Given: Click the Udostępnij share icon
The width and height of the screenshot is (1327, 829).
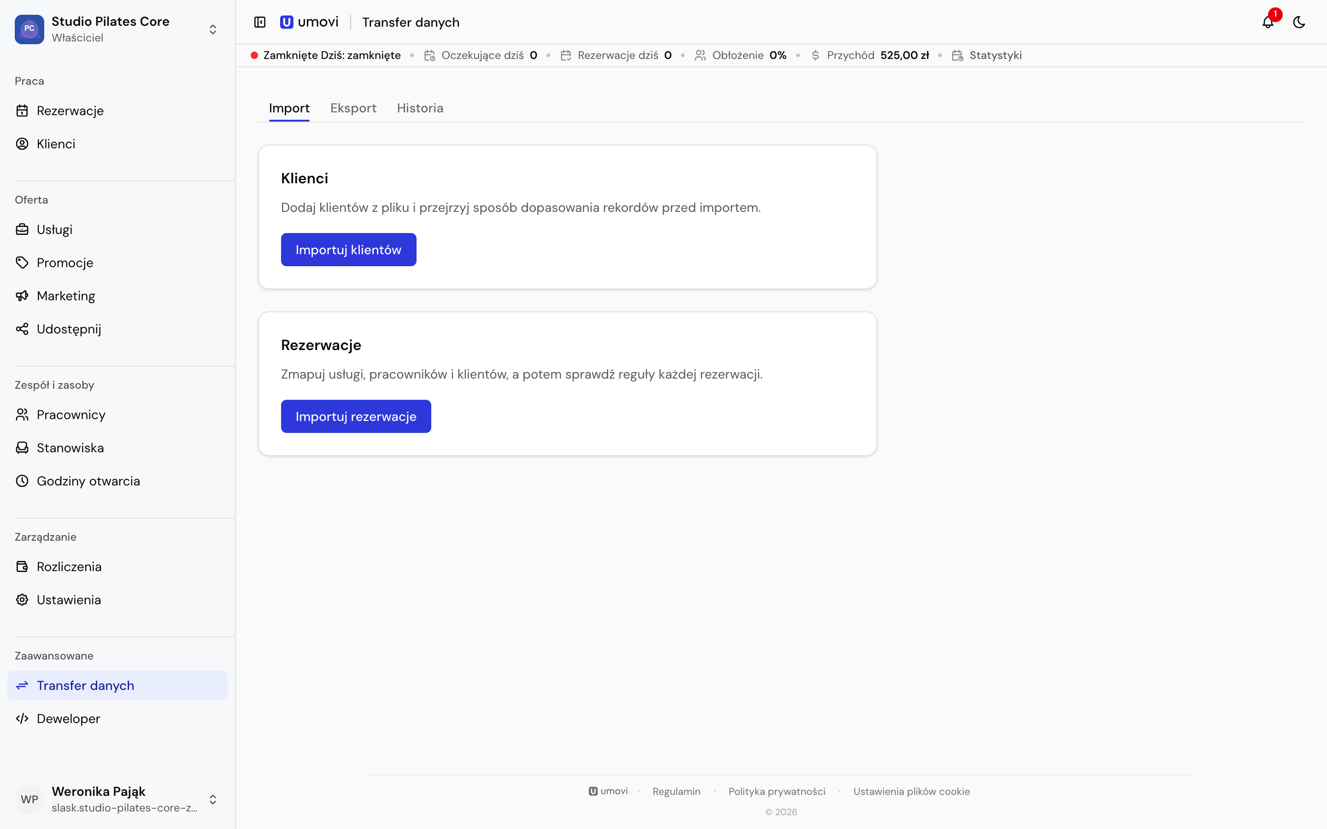Looking at the screenshot, I should [x=22, y=329].
